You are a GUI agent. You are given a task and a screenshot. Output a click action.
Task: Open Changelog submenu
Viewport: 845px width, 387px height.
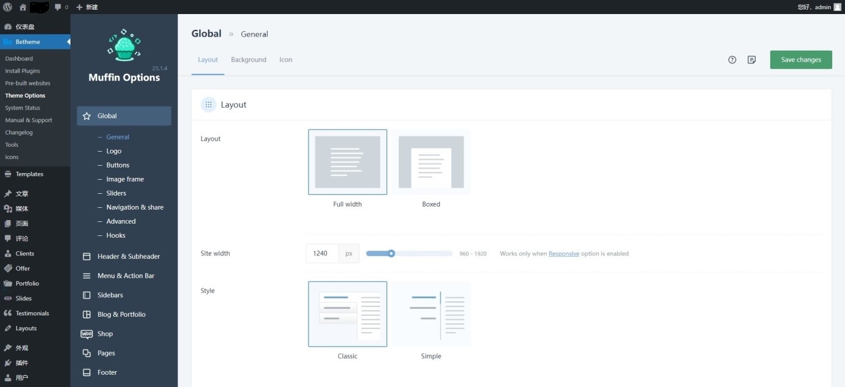[19, 132]
